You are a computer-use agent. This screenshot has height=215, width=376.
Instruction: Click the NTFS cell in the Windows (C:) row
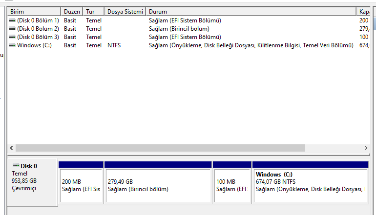(114, 45)
